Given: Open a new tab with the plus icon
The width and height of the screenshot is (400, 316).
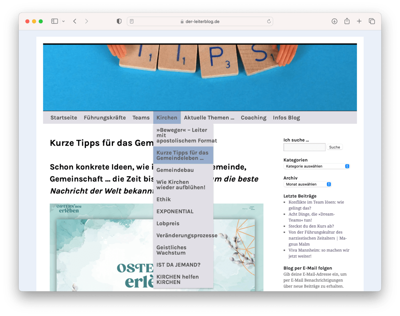Looking at the screenshot, I should (x=359, y=21).
